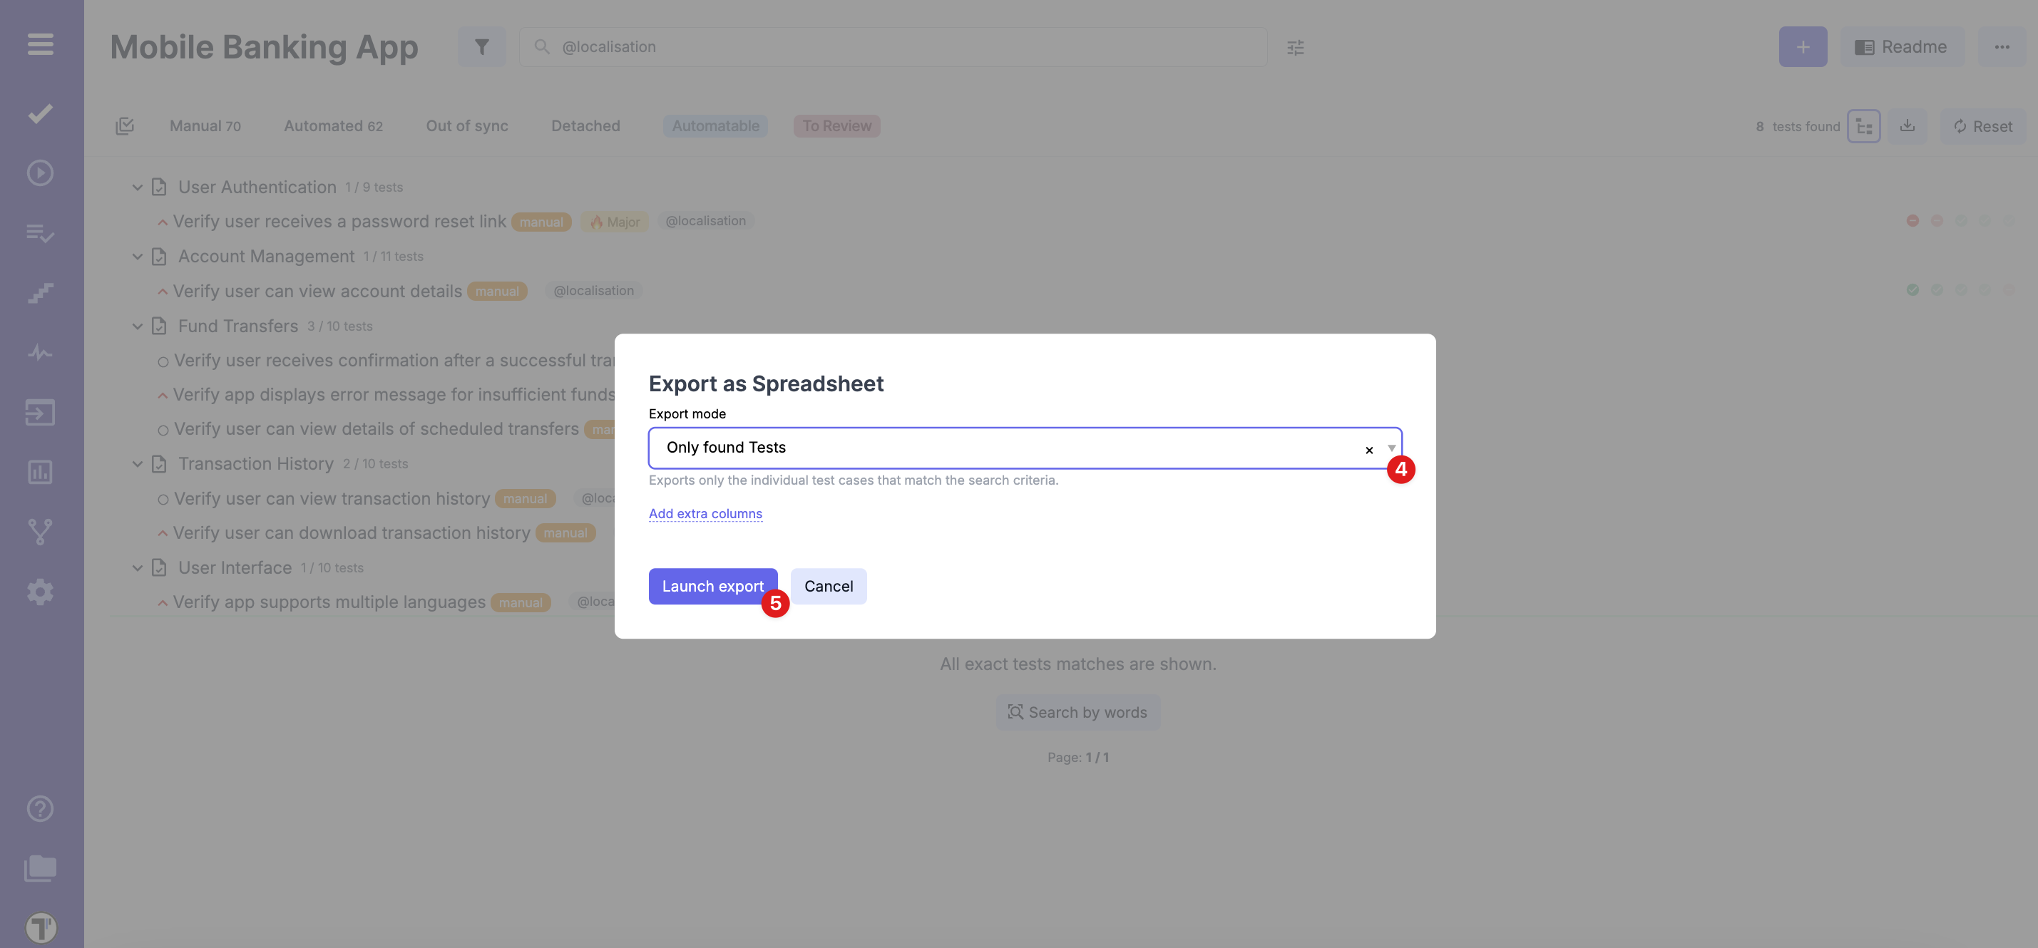Viewport: 2038px width, 948px height.
Task: Open the Pulse activity icon in sidebar
Action: pos(39,353)
